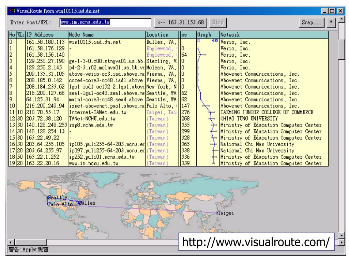Click the horizontal scrollbar right arrow

342,242
